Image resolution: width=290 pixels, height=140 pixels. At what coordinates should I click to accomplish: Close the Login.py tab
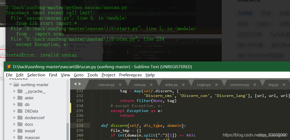click(x=216, y=85)
